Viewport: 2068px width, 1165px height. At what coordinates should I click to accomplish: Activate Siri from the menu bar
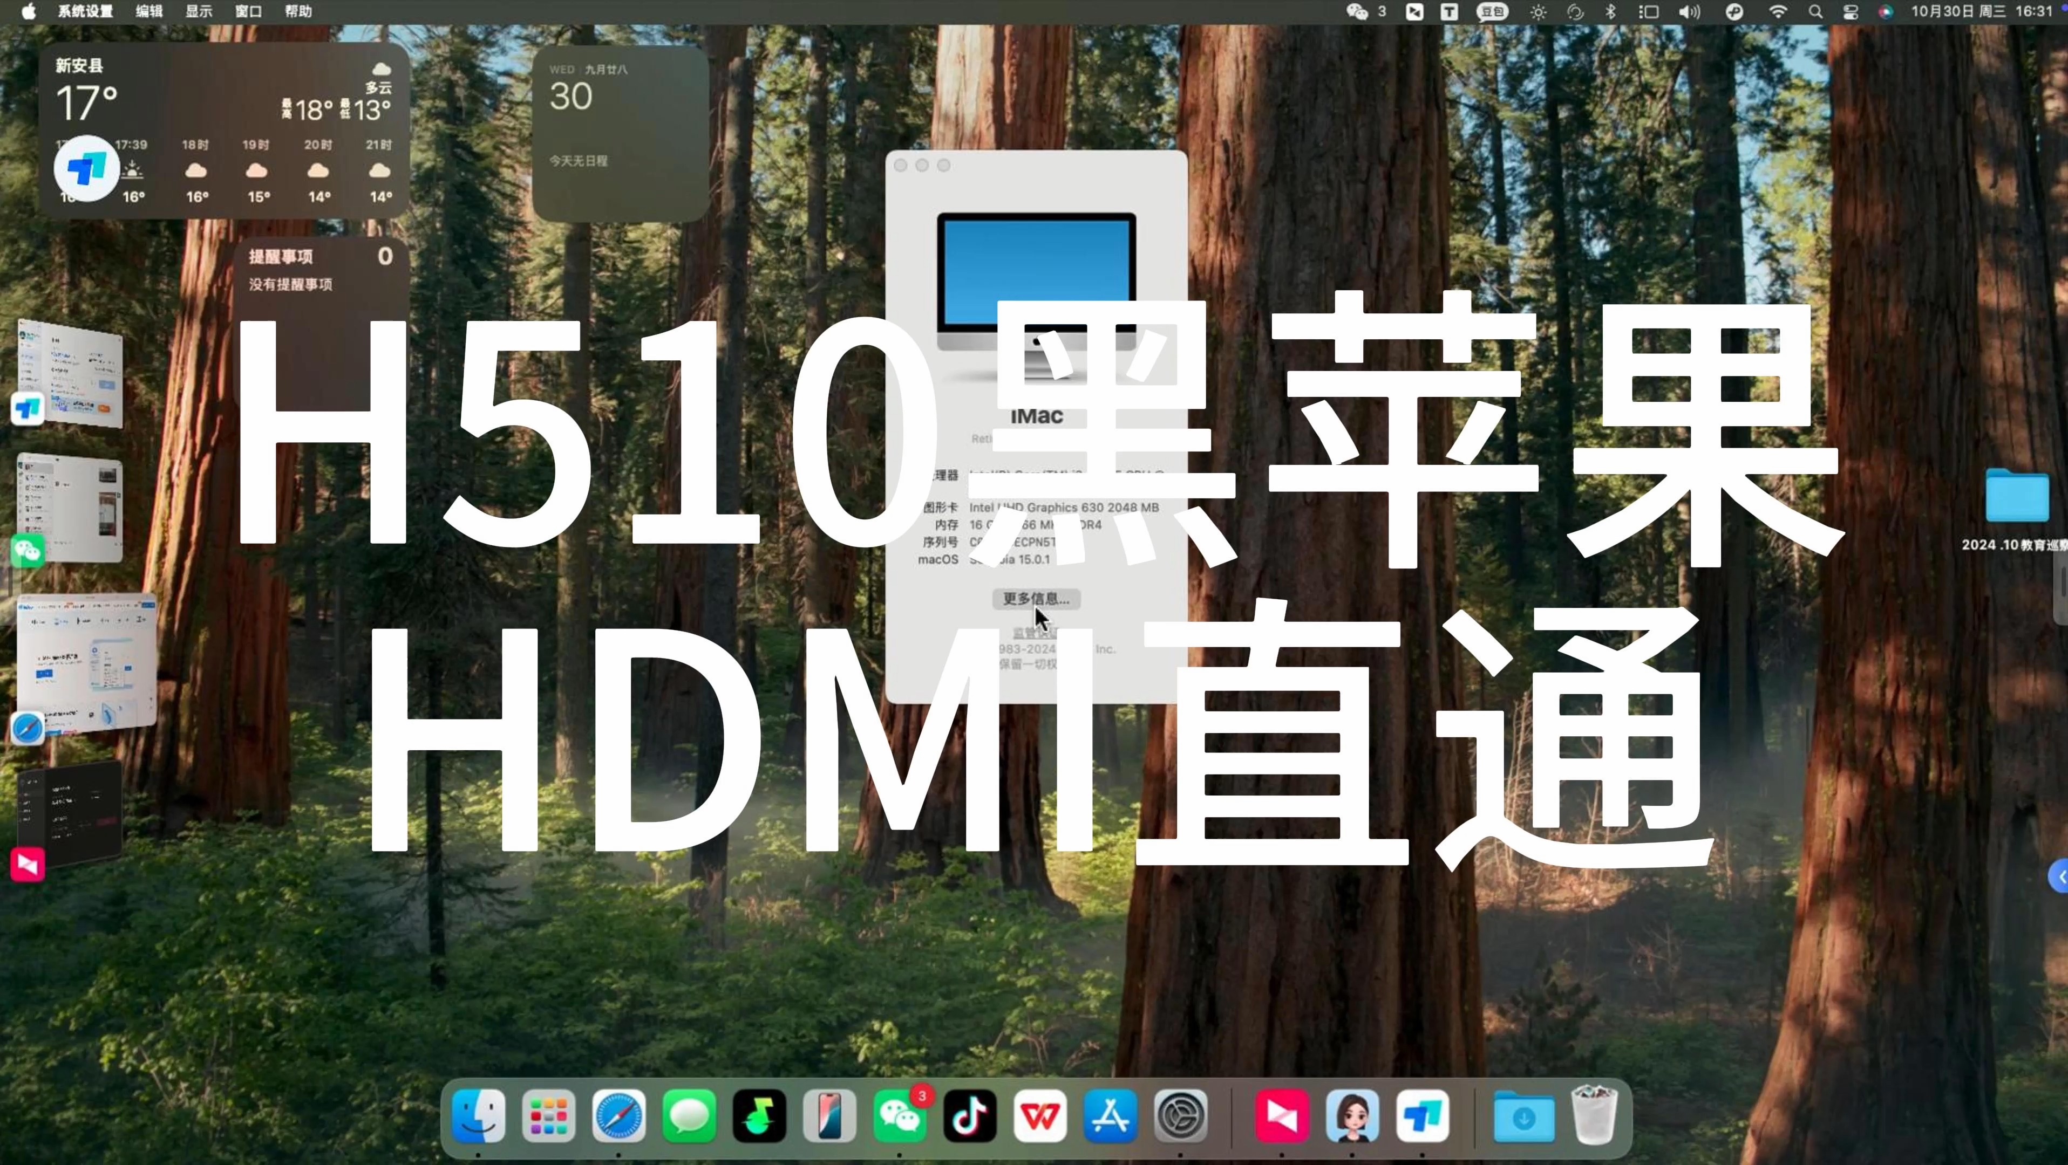[1886, 11]
